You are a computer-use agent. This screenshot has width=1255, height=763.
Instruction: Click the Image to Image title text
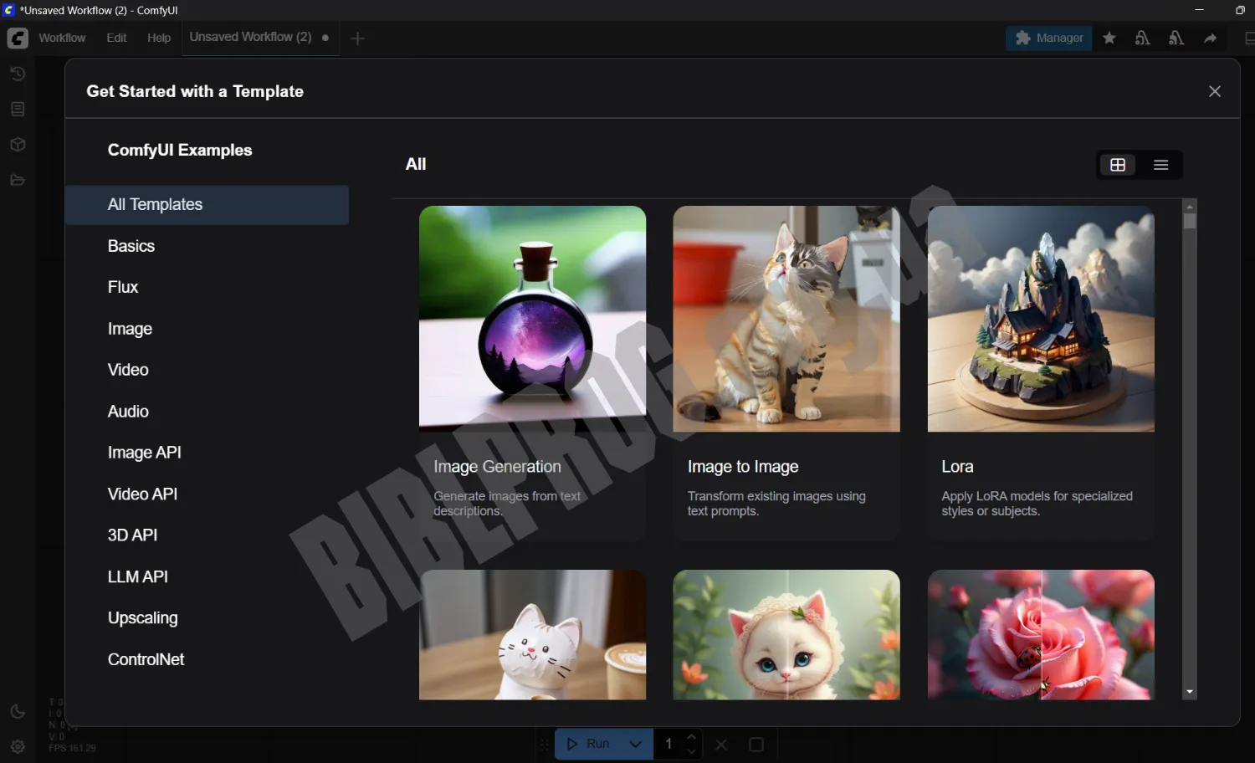click(x=743, y=467)
